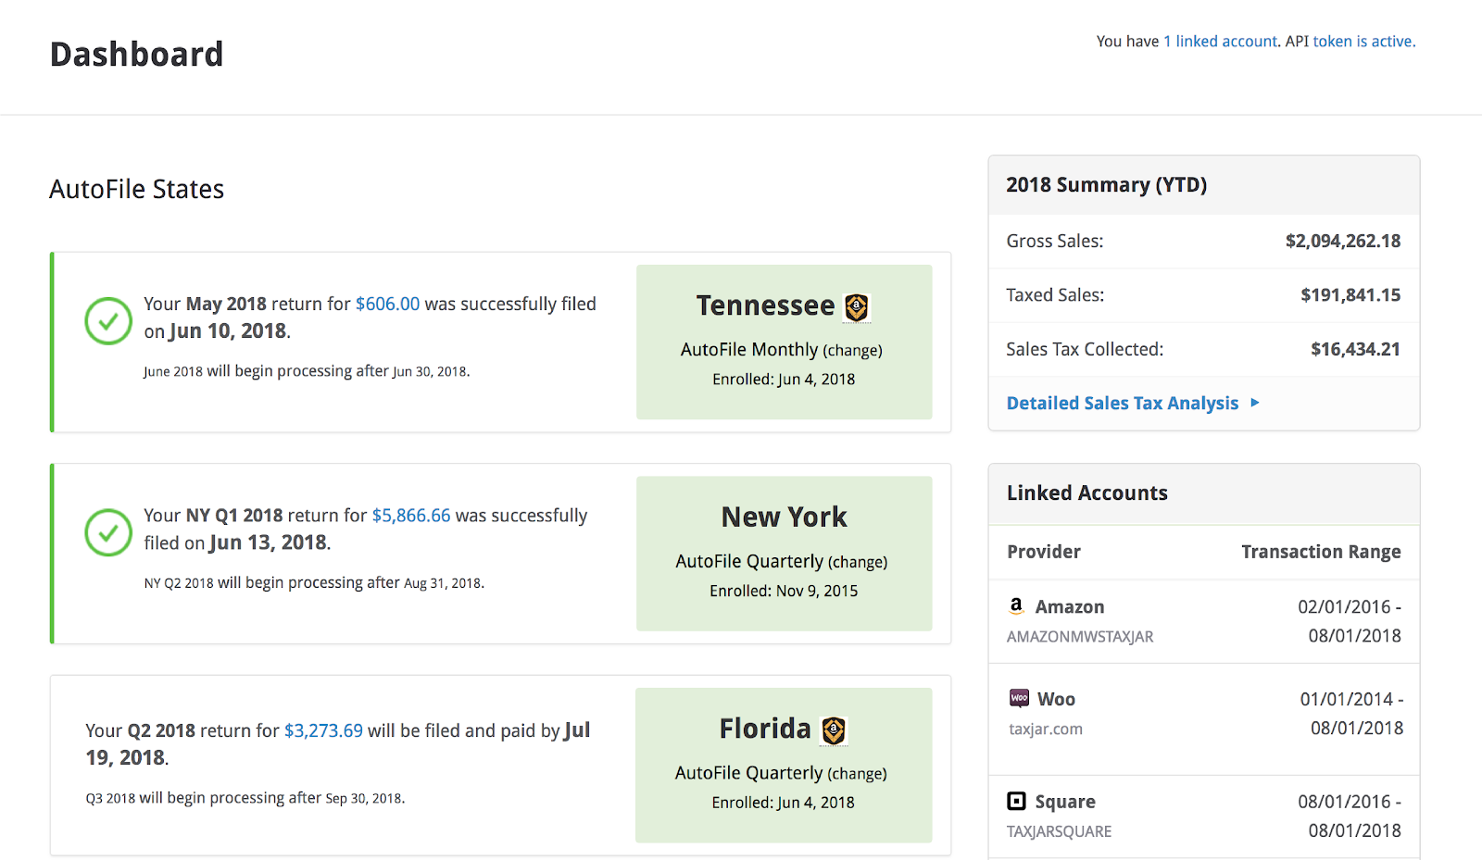Click the Dashboard page heading
This screenshot has height=860, width=1482.
[136, 55]
